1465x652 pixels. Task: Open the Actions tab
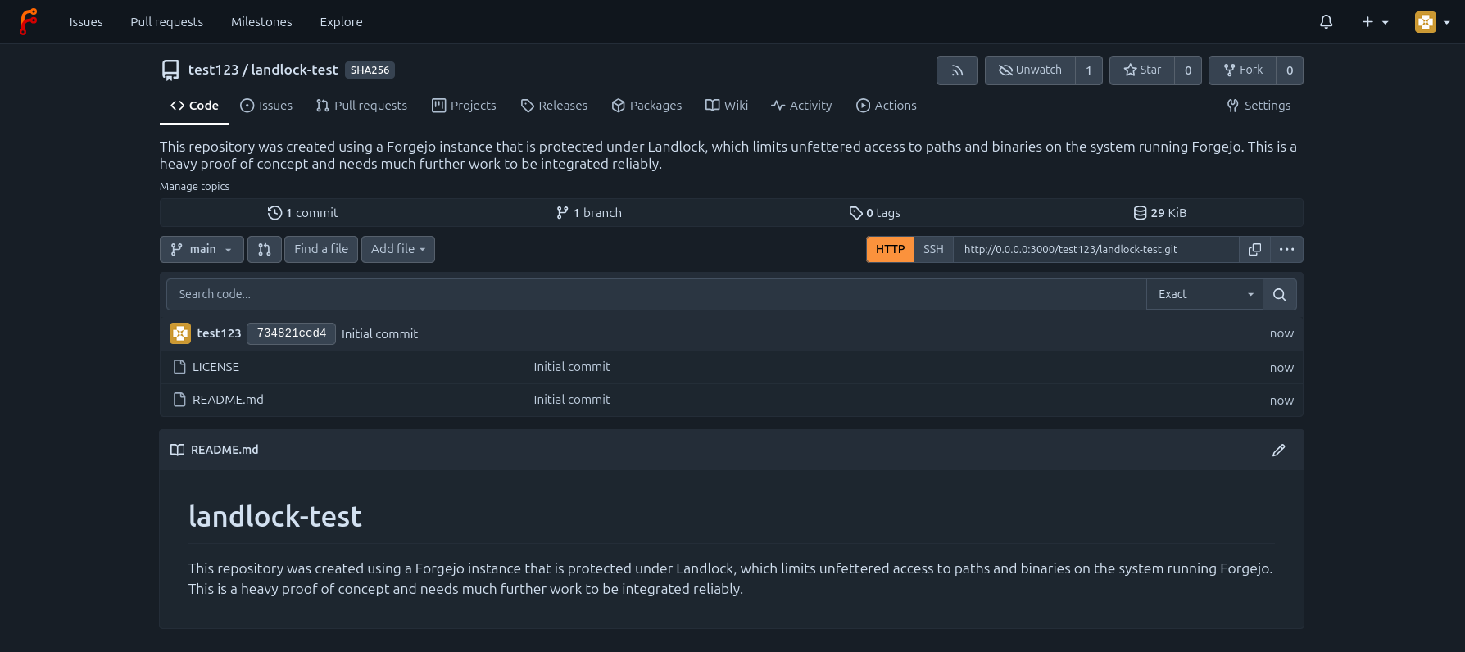tap(887, 106)
